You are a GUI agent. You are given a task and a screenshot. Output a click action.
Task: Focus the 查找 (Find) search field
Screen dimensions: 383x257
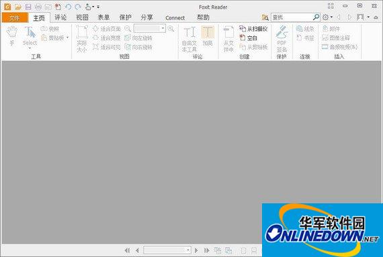point(292,17)
